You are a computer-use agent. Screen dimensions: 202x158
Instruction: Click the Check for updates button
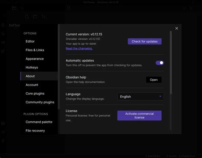click(x=144, y=41)
